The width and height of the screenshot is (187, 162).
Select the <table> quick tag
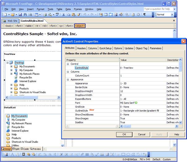click(29, 26)
